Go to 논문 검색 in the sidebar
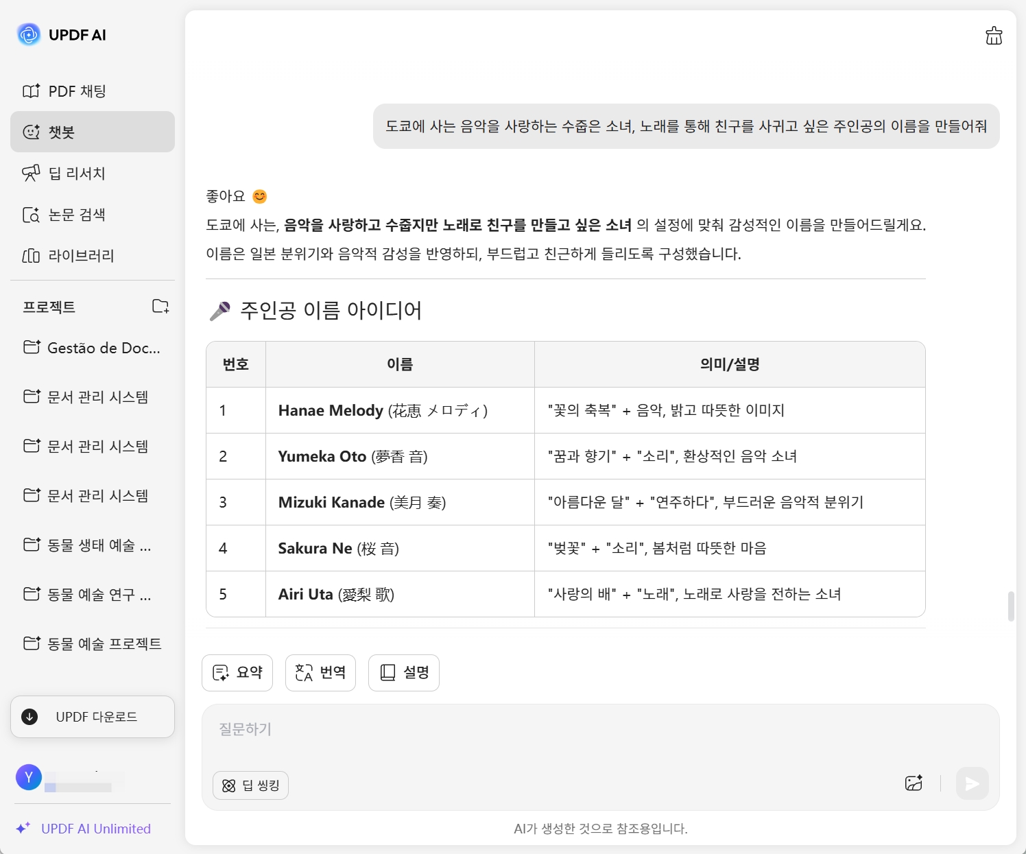The width and height of the screenshot is (1026, 854). (x=77, y=215)
